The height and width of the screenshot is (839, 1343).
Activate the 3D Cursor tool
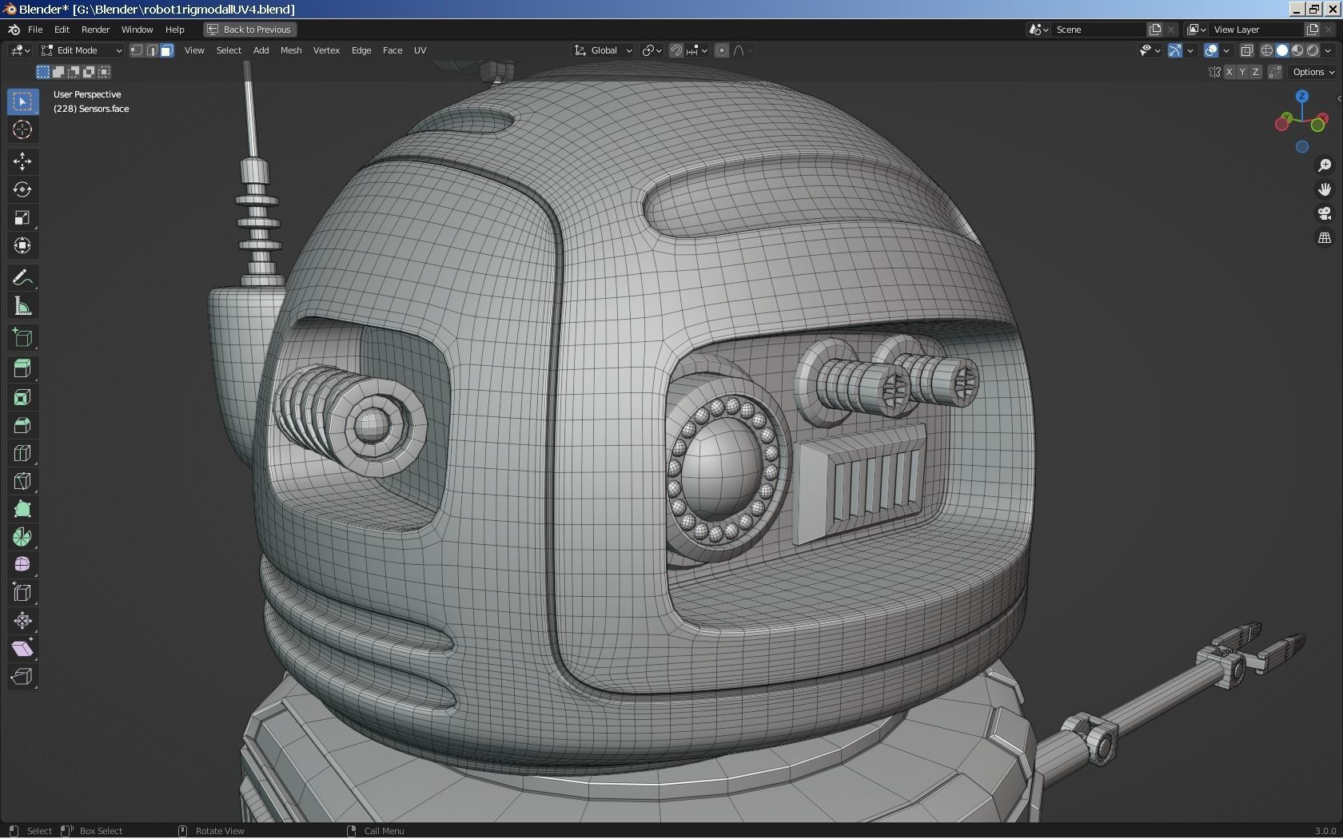click(22, 129)
